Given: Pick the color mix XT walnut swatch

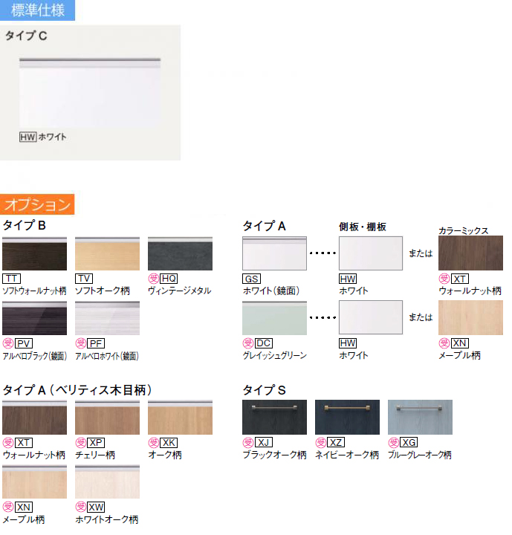Looking at the screenshot, I should (470, 253).
